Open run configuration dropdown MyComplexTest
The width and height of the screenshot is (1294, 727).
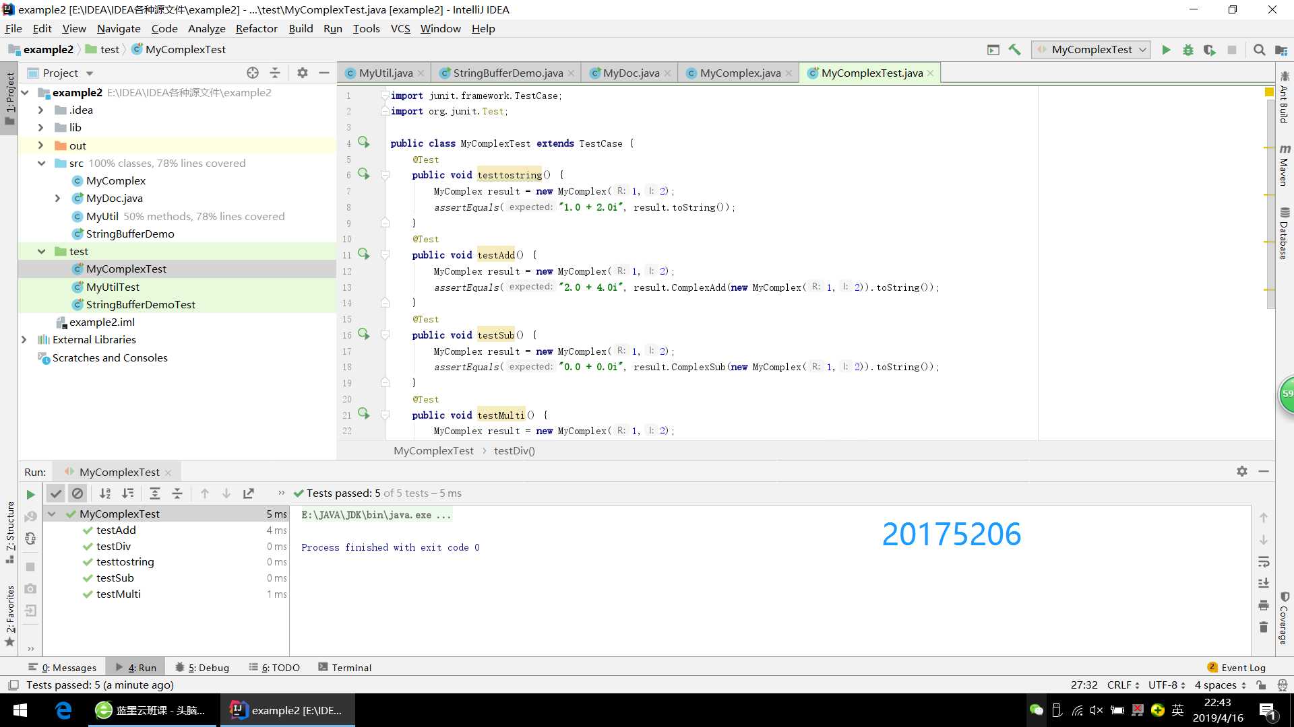click(1090, 50)
